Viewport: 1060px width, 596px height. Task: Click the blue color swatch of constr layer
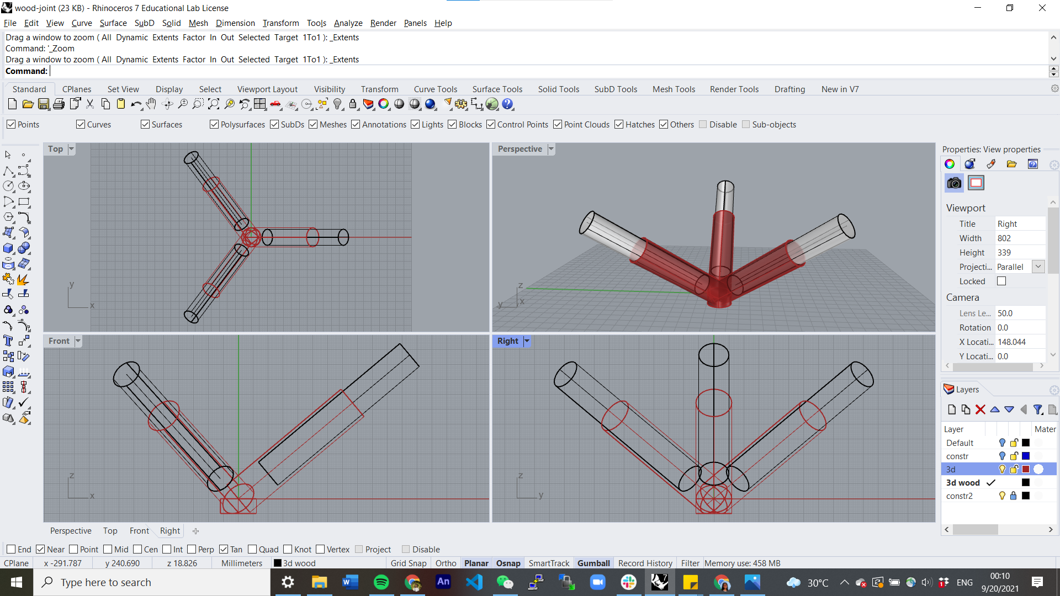[x=1026, y=456]
